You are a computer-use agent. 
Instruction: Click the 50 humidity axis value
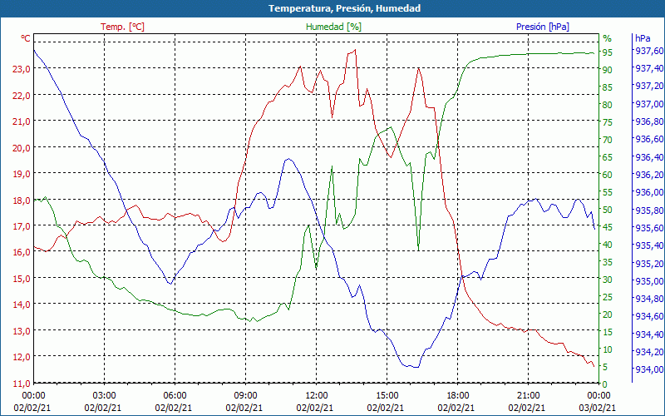(x=608, y=210)
